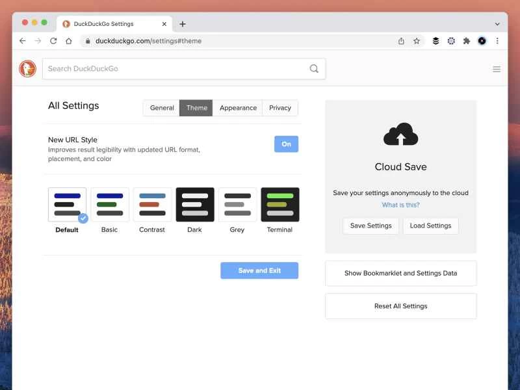The image size is (520, 390).
Task: Toggle New URL Style On switch
Action: 286,144
